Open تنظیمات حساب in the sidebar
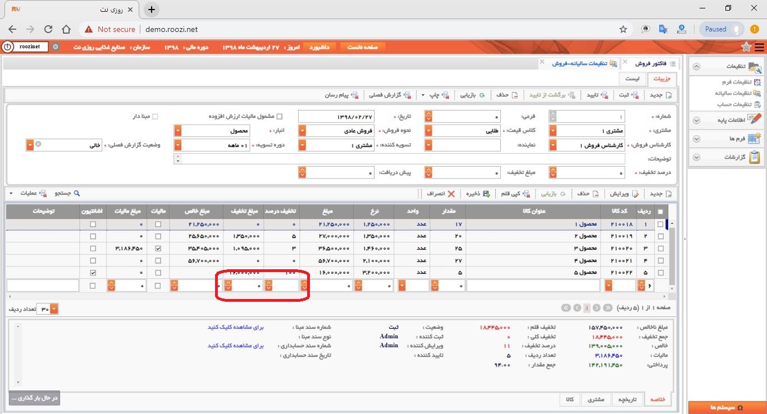This screenshot has height=414, width=767. pyautogui.click(x=739, y=104)
